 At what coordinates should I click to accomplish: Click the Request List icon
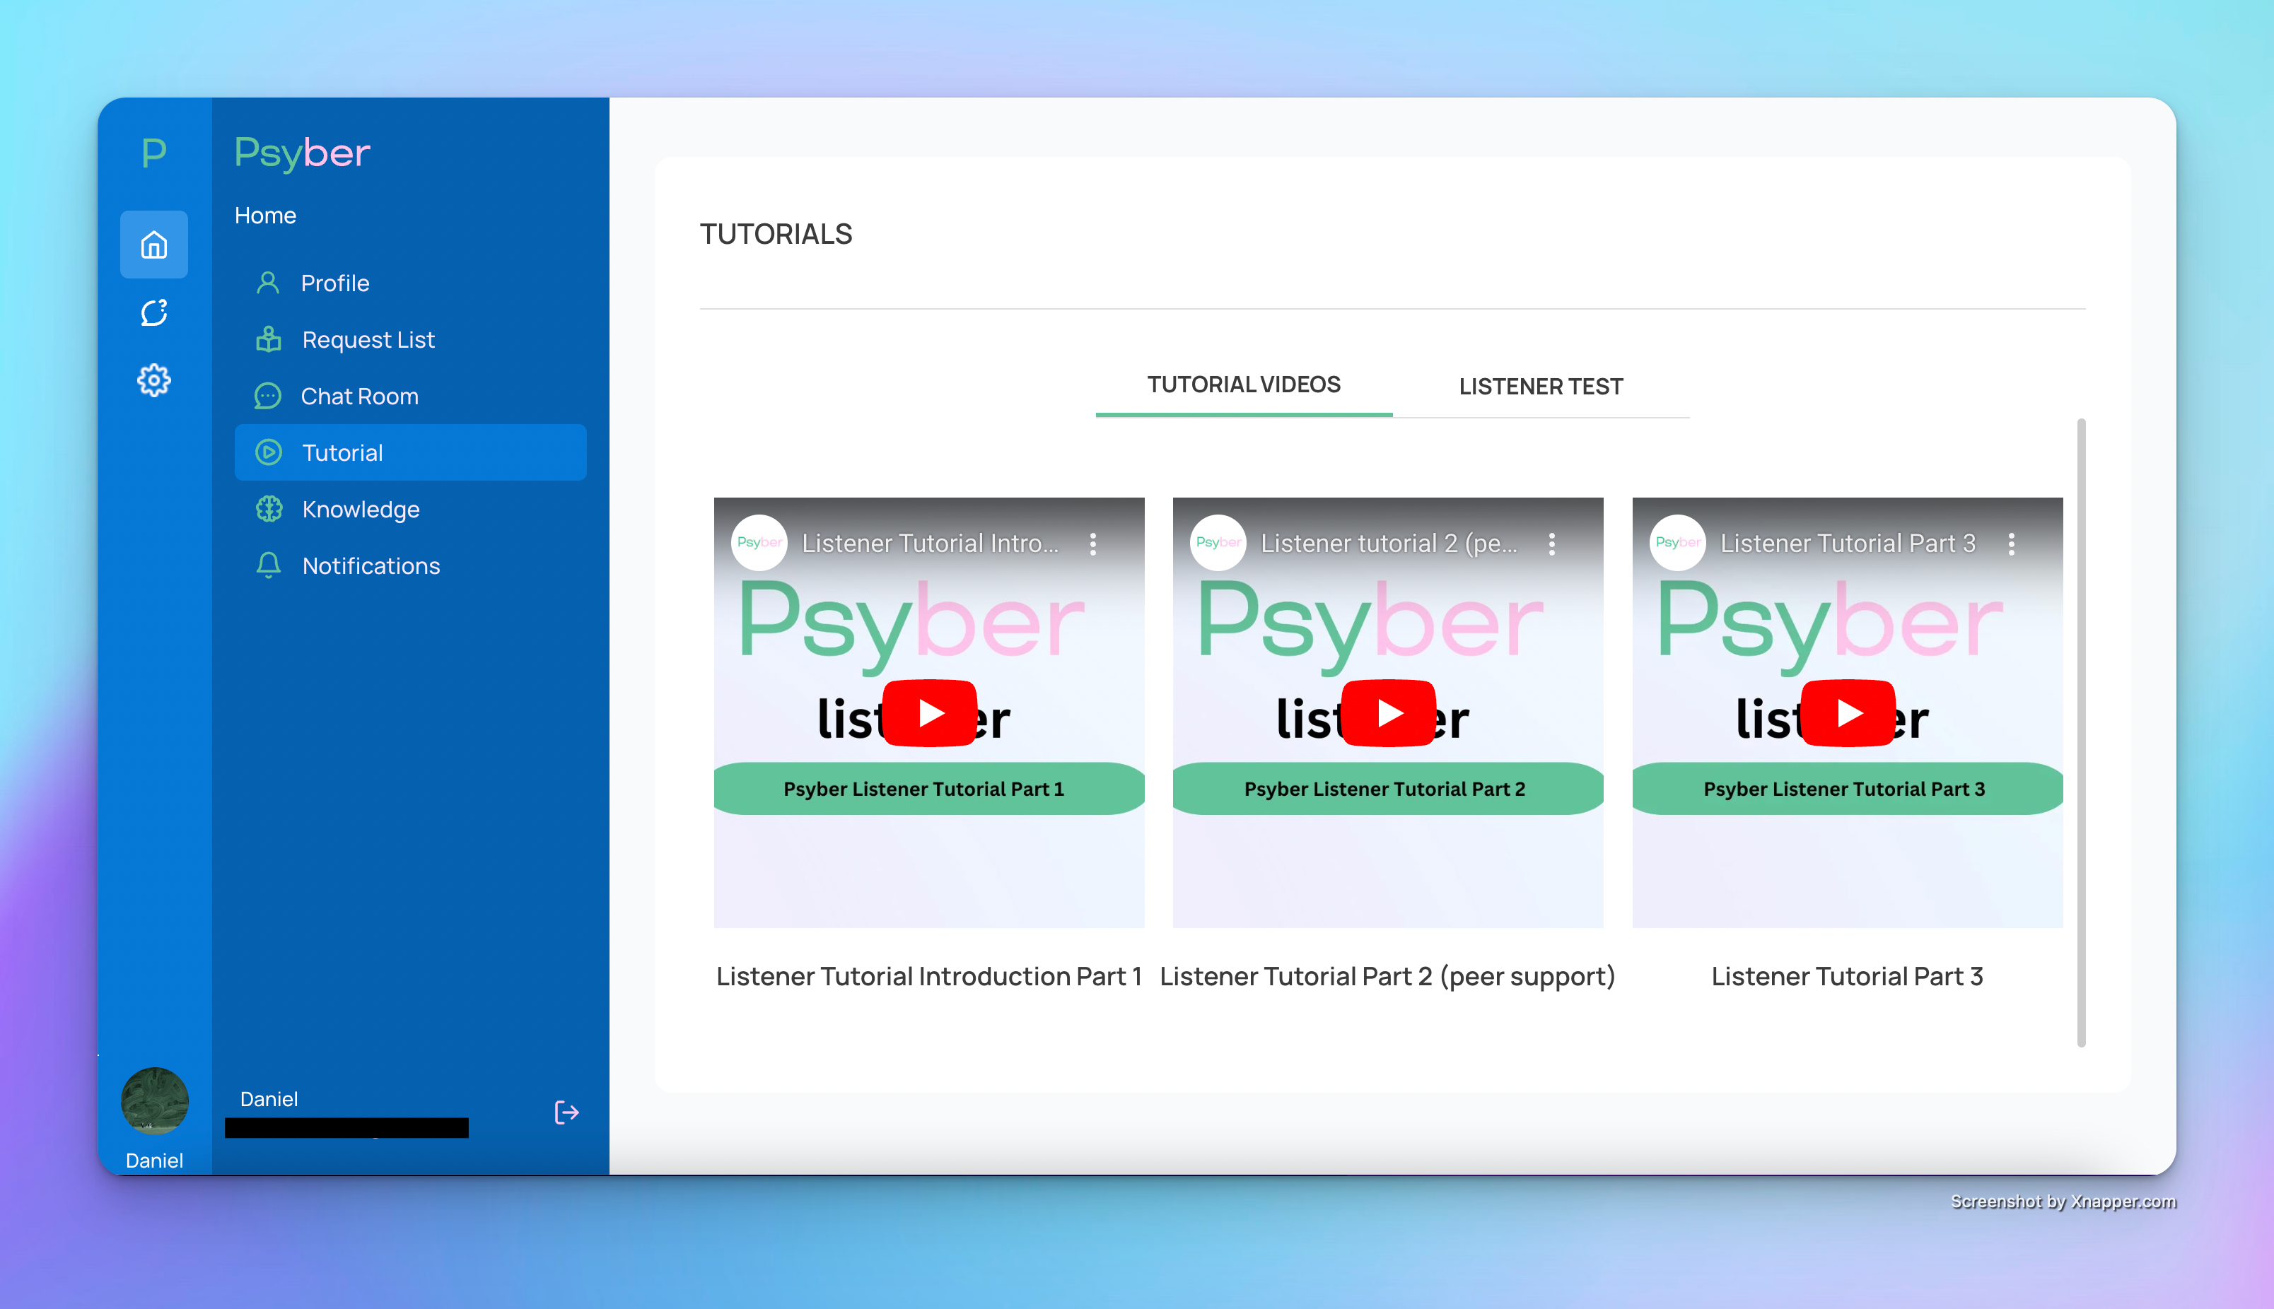pos(268,340)
